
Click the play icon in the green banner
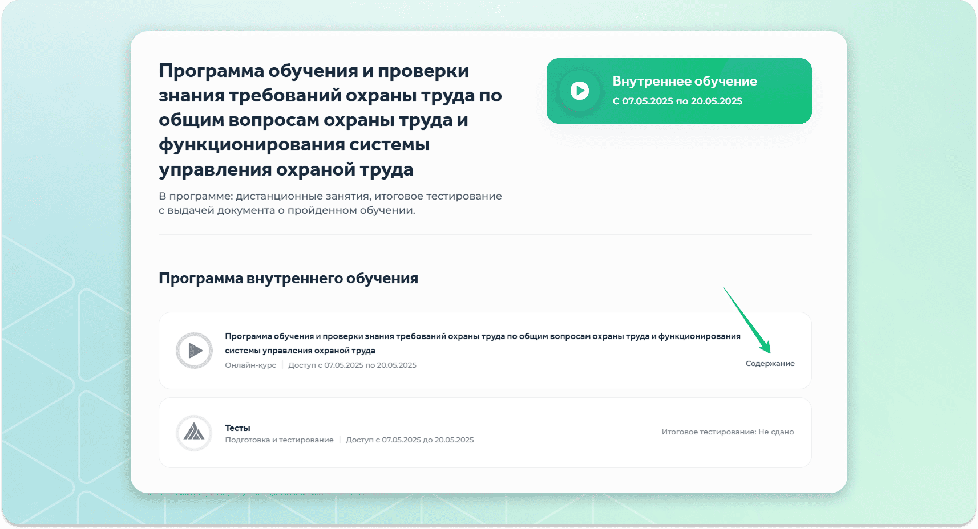tap(580, 91)
